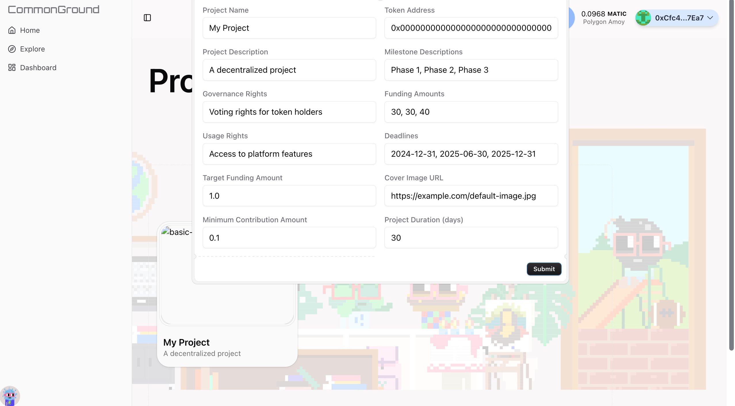Click the Project Name input field
735x406 pixels.
(x=289, y=28)
